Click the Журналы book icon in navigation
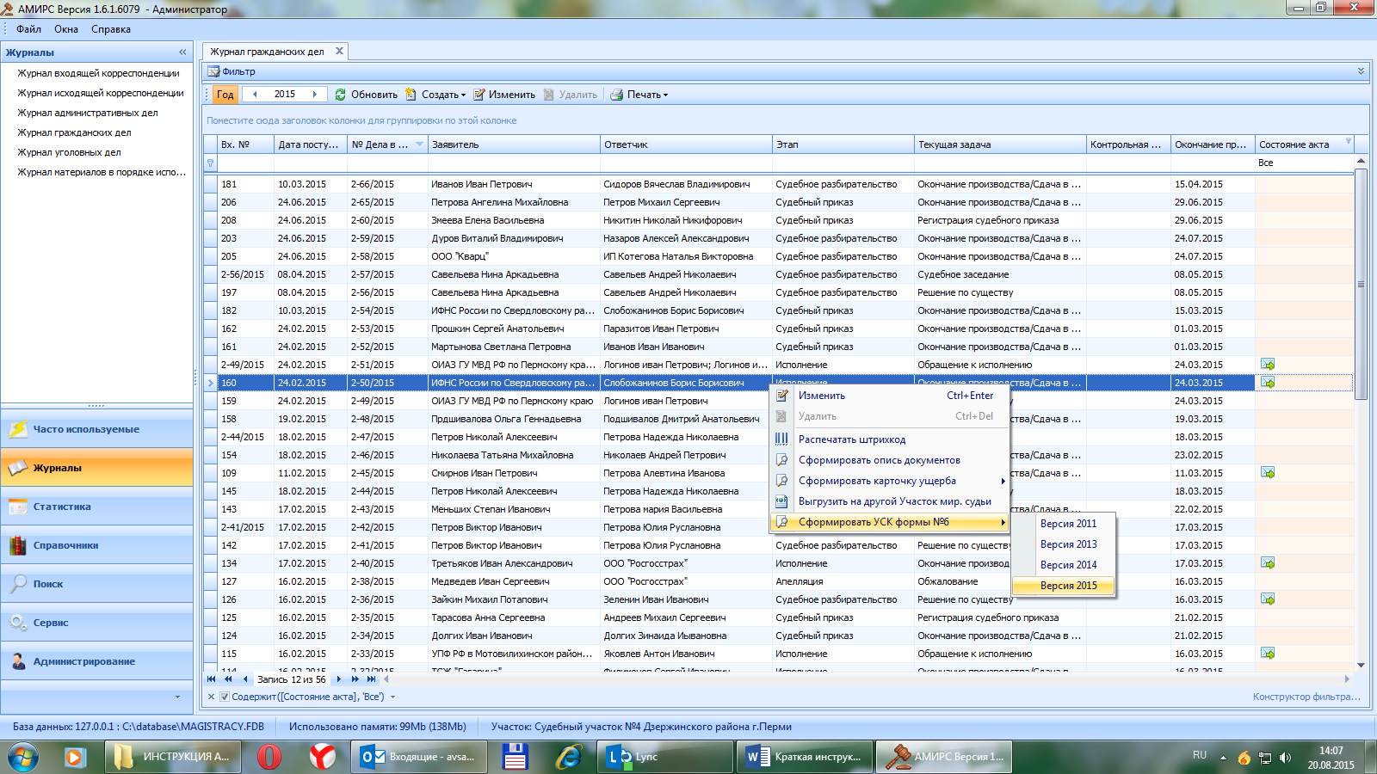 coord(18,468)
